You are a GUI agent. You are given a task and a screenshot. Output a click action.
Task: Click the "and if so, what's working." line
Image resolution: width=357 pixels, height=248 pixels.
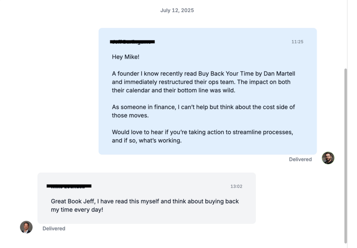tap(147, 140)
